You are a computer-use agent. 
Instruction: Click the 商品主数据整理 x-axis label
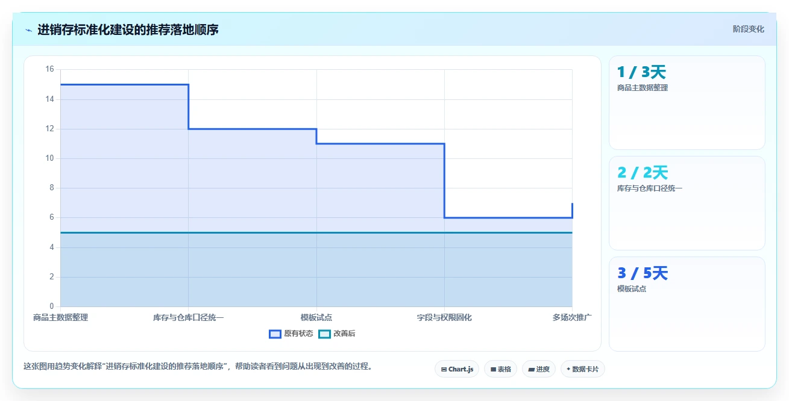click(x=60, y=317)
